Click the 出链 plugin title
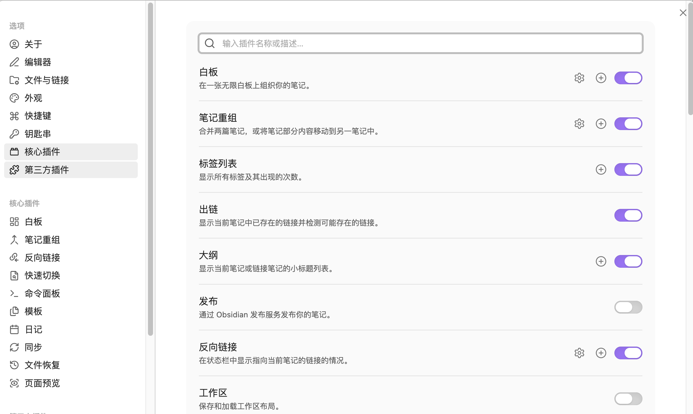Image resolution: width=693 pixels, height=414 pixels. point(208,210)
